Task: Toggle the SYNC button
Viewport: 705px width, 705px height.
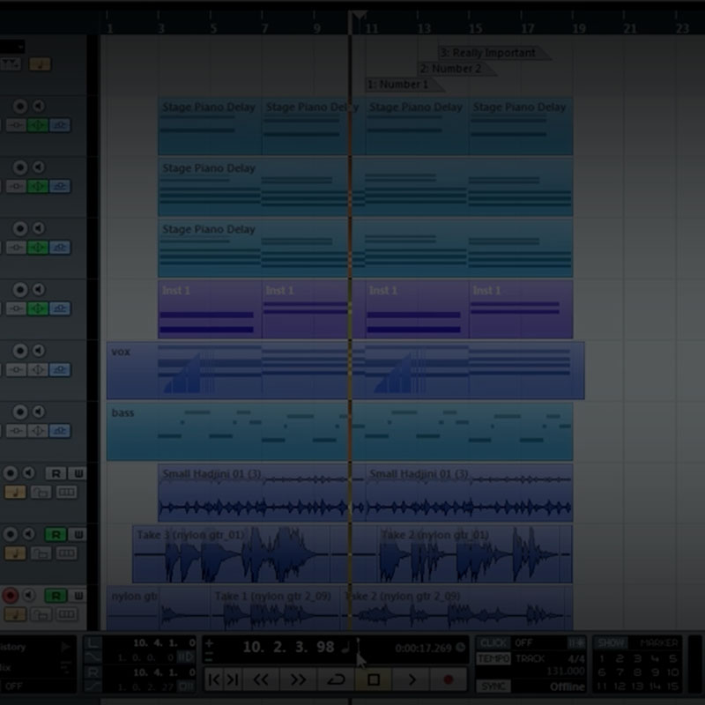Action: tap(493, 686)
